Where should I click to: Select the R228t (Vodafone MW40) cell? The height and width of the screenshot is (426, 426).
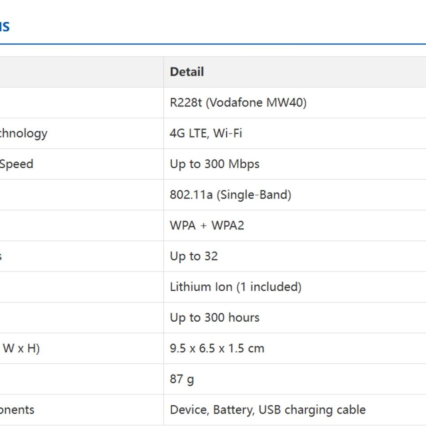coord(238,103)
